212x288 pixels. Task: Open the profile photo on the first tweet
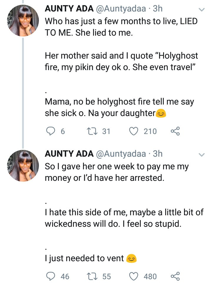click(x=23, y=21)
